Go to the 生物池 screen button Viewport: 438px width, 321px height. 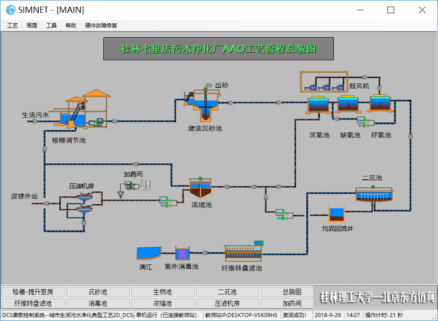coord(163,292)
